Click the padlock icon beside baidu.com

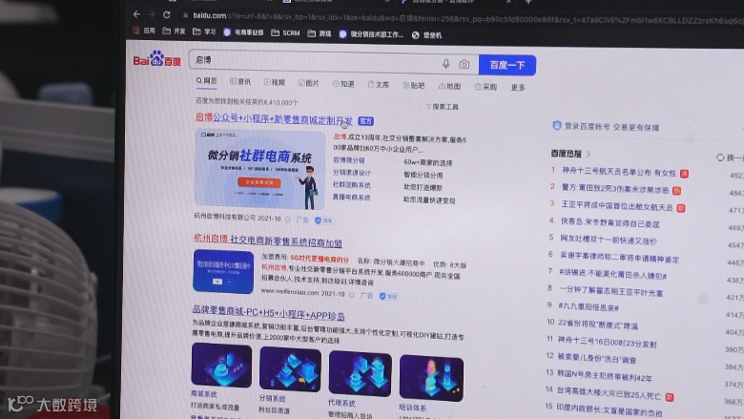(186, 15)
